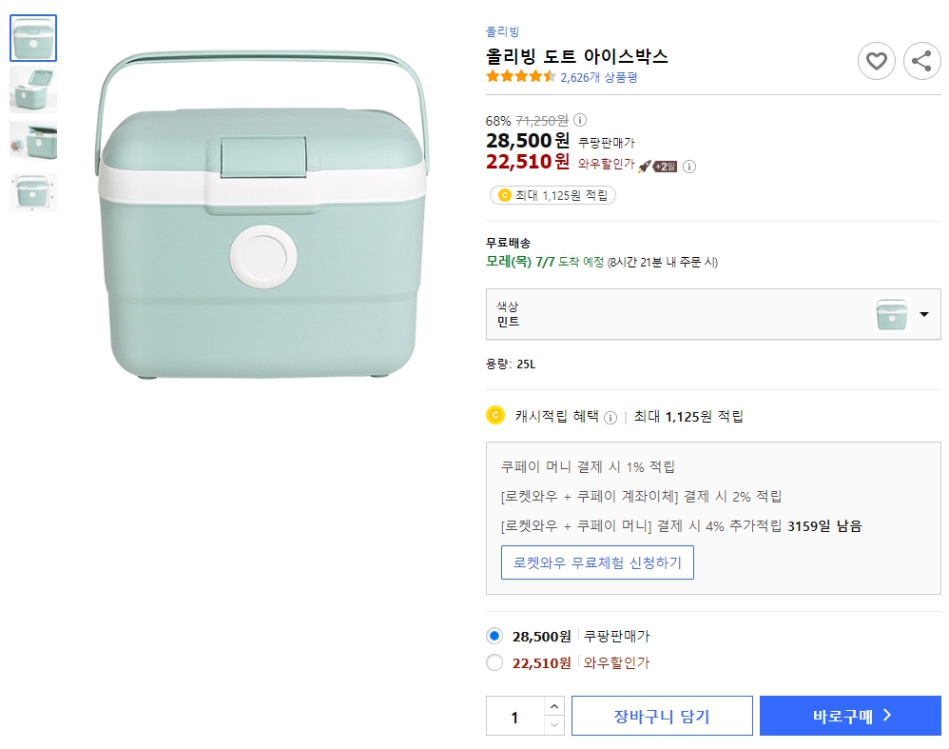Screen dimensions: 949x749
Task: Click the quantity input field
Action: (515, 716)
